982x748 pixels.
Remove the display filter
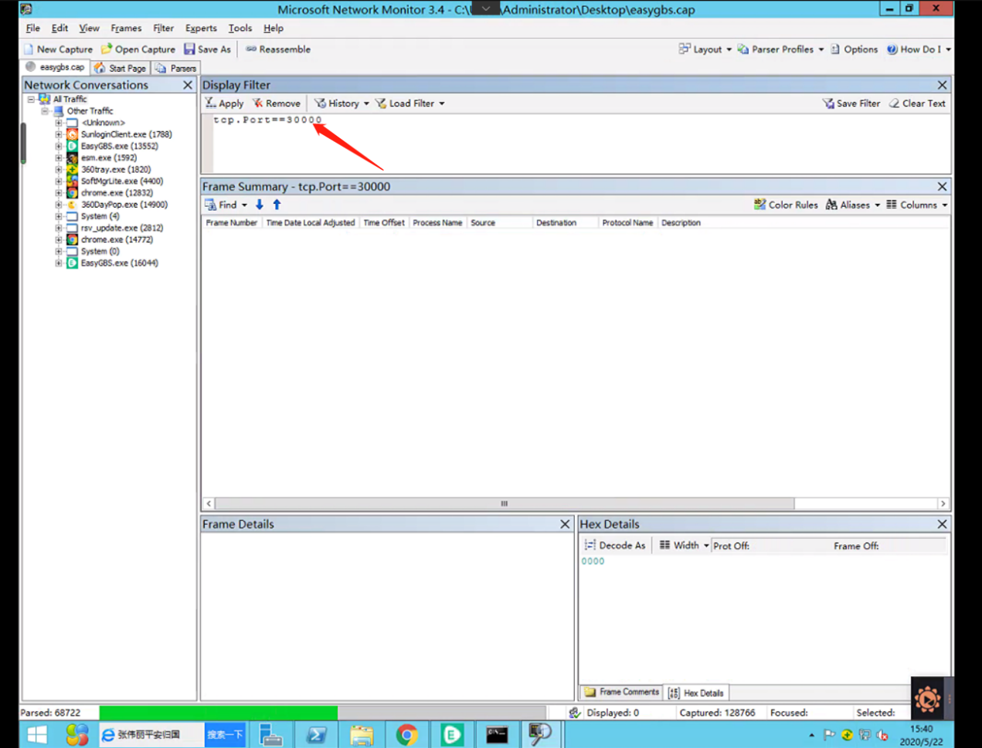pyautogui.click(x=276, y=103)
